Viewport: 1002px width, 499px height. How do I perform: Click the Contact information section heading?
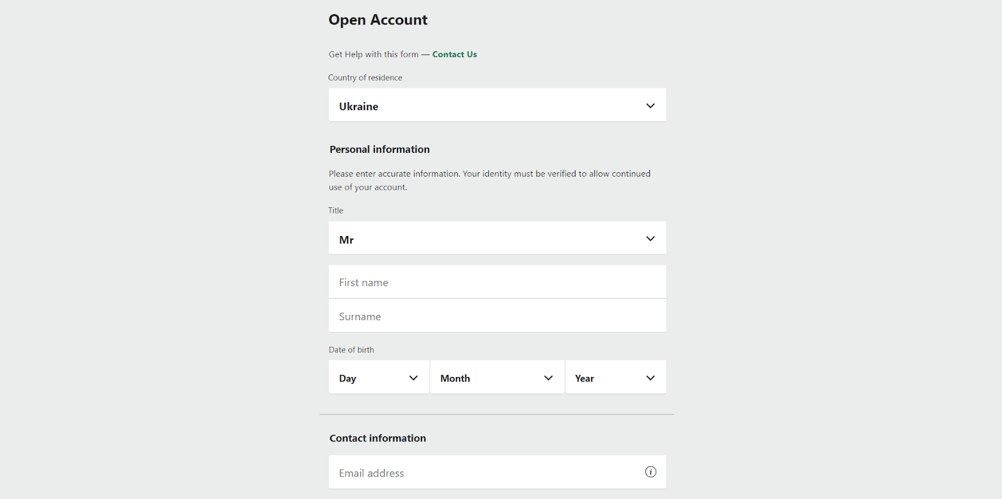tap(378, 438)
